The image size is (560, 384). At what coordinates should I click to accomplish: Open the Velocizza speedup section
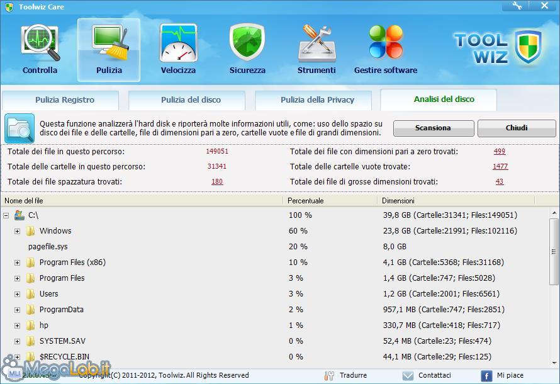tap(178, 50)
